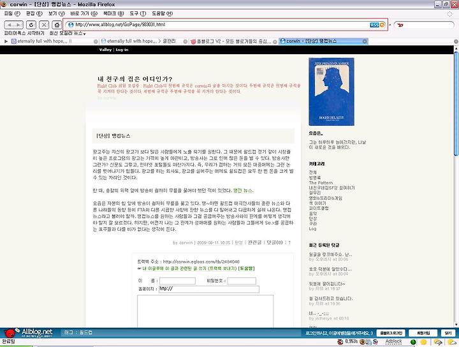
Task: Open the 북마크 (B) menu
Action: [x=113, y=13]
